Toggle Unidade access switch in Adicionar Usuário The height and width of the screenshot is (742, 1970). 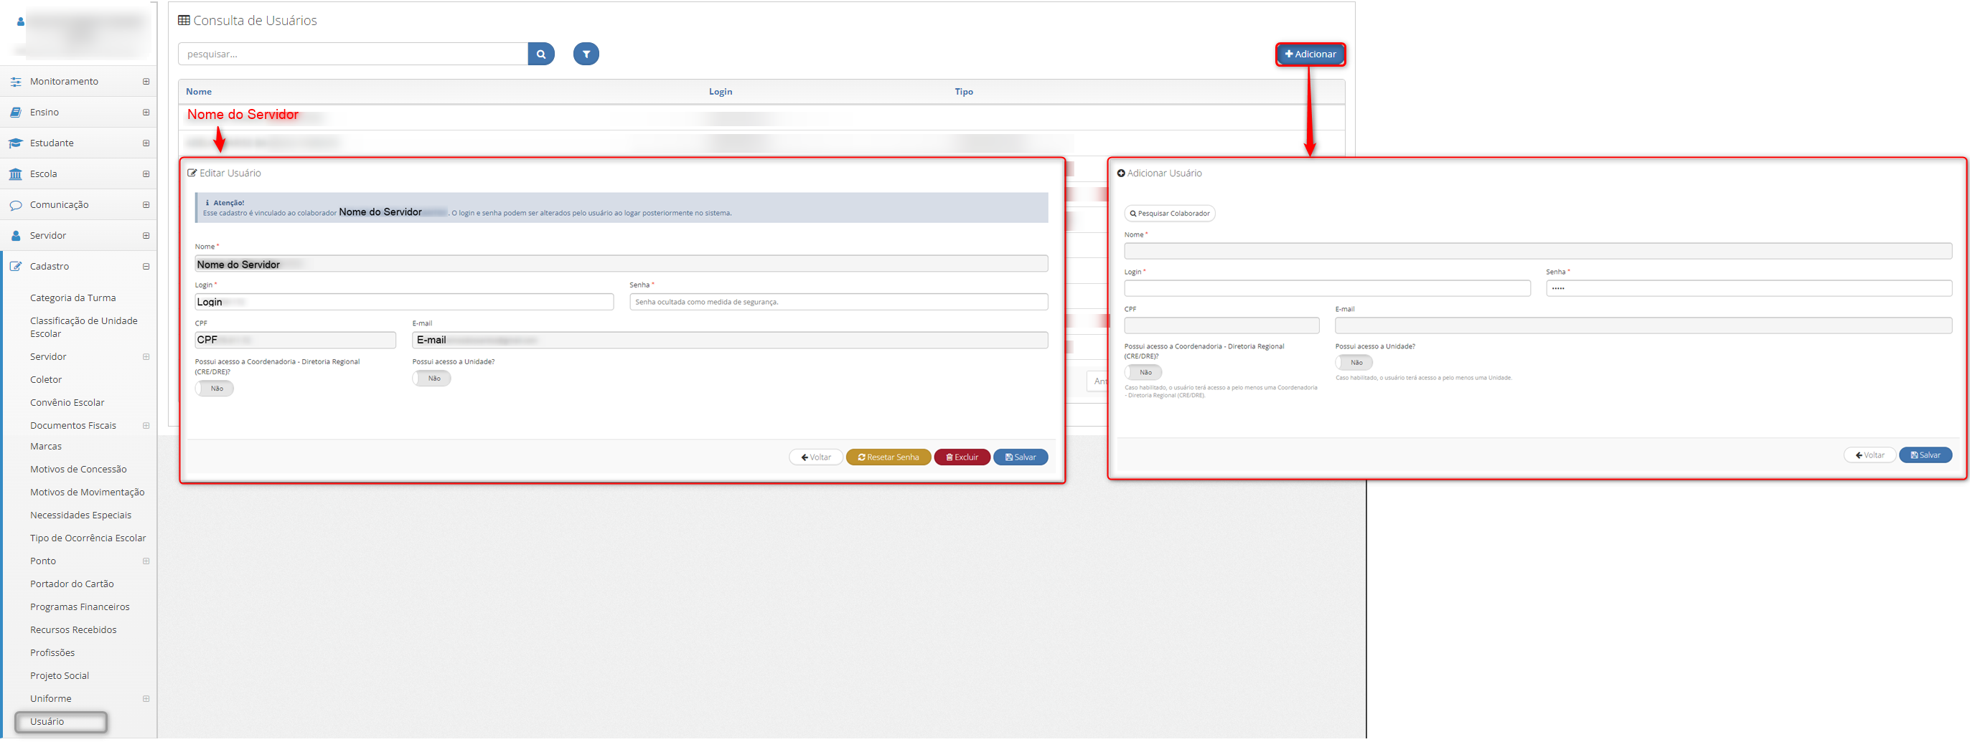click(1354, 363)
